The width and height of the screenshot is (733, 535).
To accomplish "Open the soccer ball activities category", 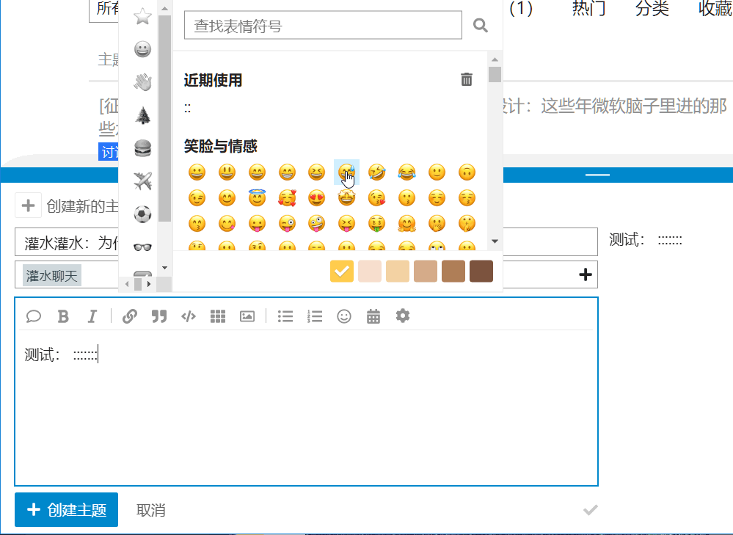I will 143,214.
